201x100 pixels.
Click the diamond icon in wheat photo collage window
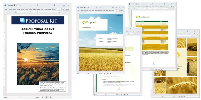188,31
